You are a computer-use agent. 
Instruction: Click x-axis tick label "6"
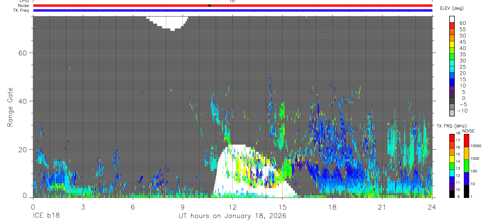(133, 207)
